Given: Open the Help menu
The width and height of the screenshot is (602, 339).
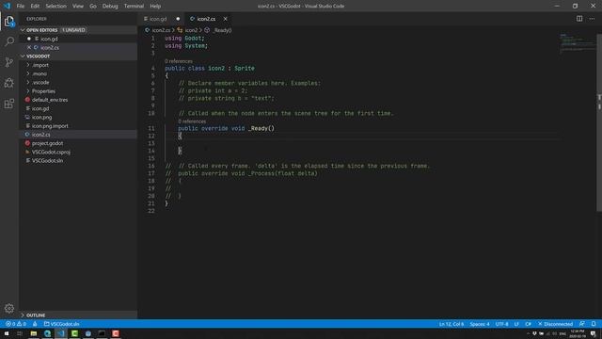Looking at the screenshot, I should click(x=155, y=6).
